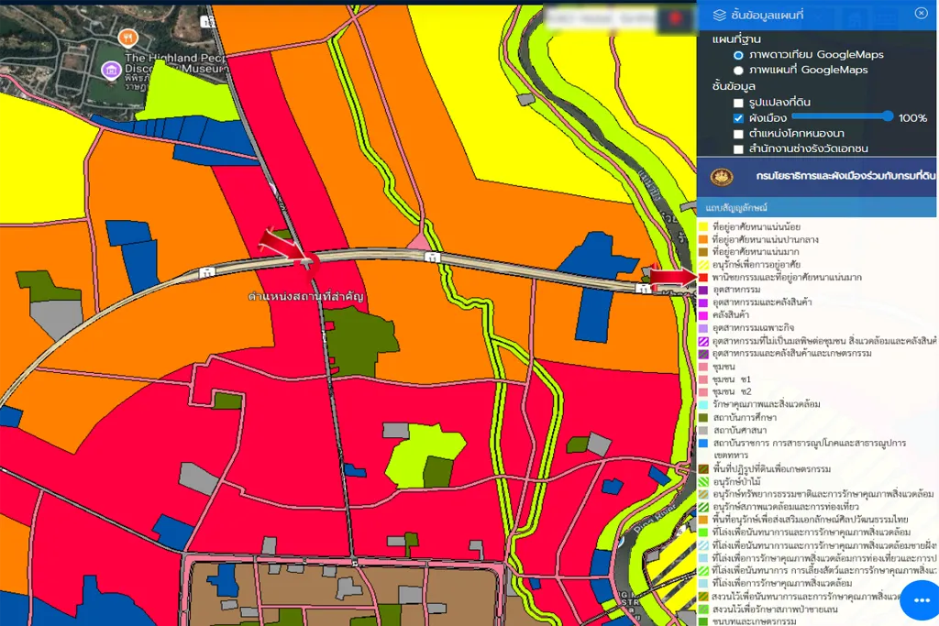Close the map layers panel
The image size is (939, 626).
point(921,13)
